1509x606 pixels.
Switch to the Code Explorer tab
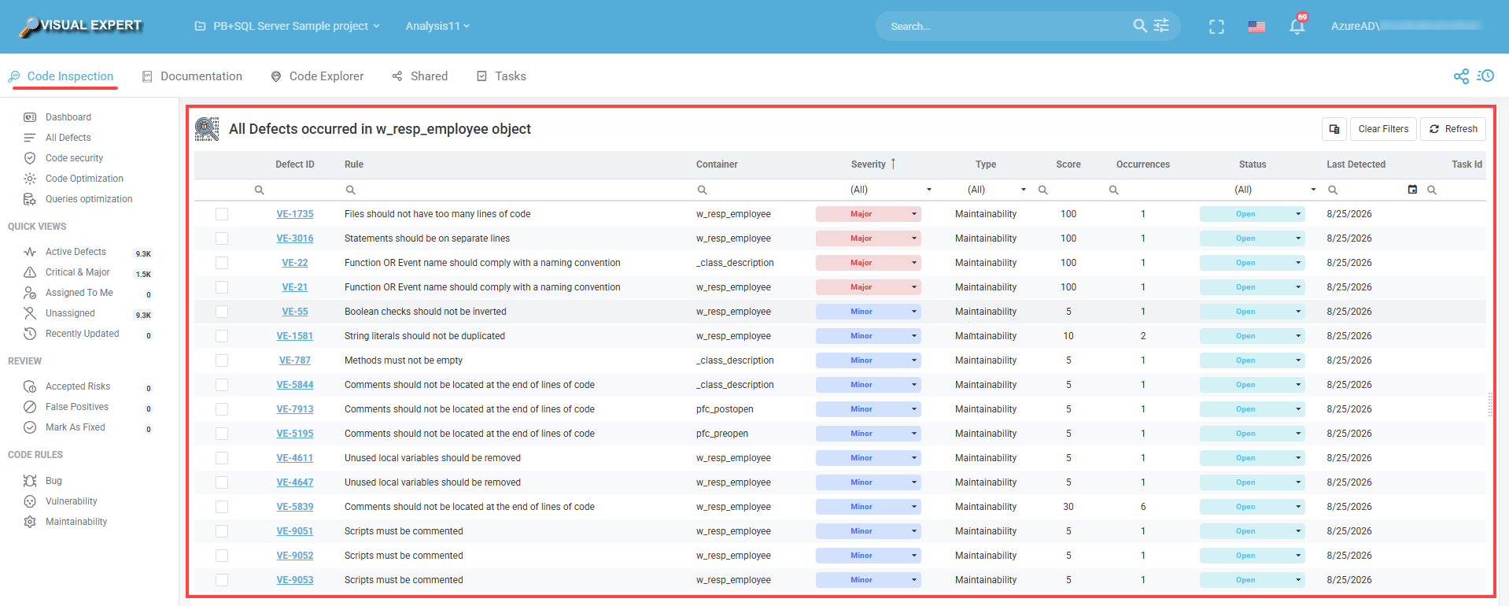(x=317, y=76)
